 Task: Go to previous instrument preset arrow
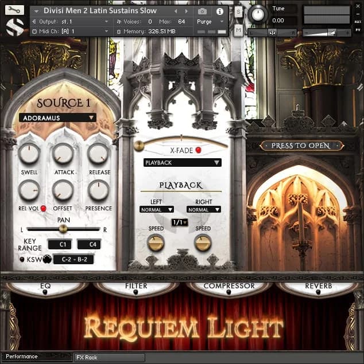click(x=176, y=11)
